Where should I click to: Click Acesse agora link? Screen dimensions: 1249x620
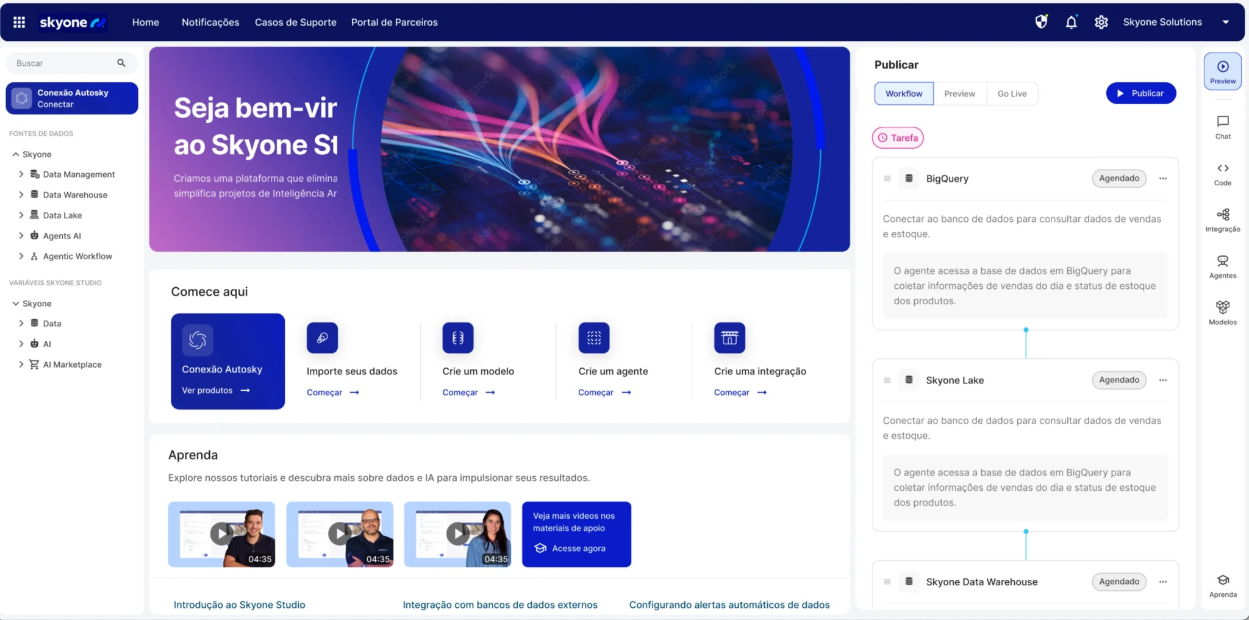point(570,548)
